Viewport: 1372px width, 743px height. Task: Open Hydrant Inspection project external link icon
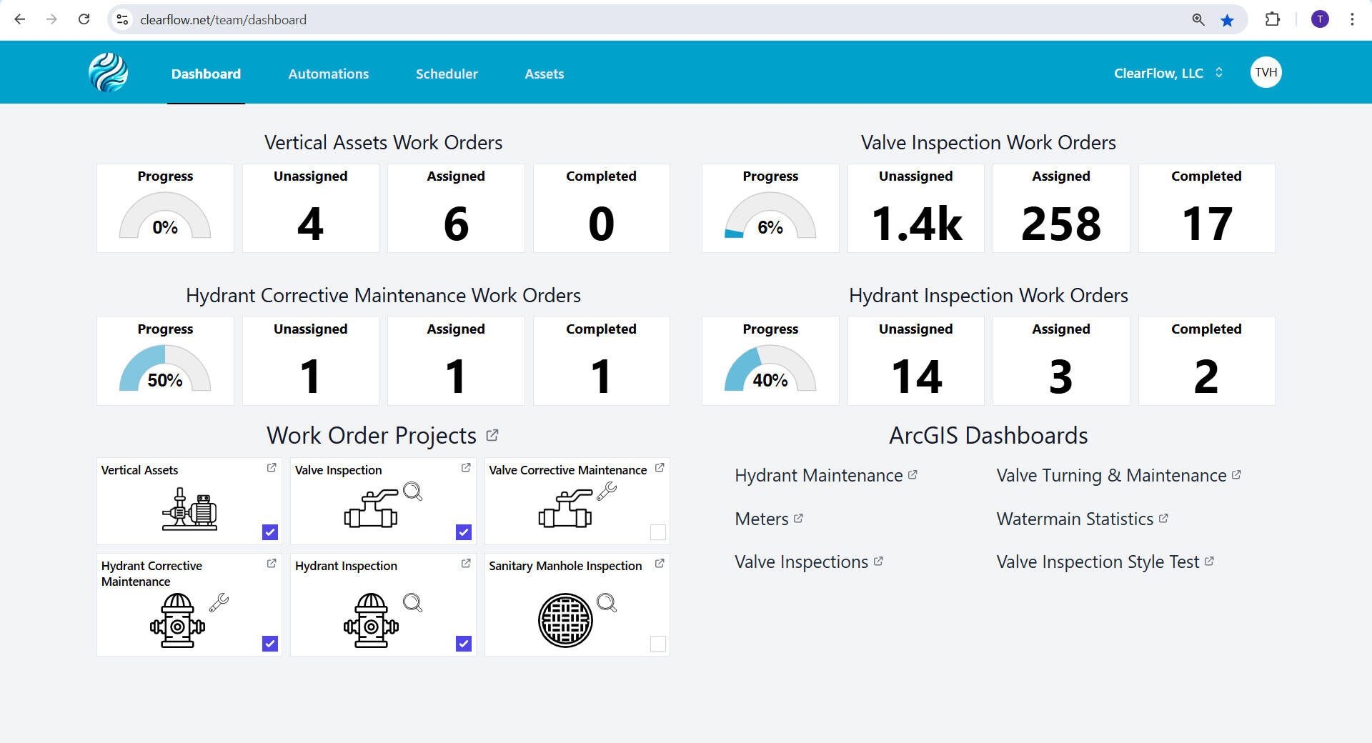[466, 563]
